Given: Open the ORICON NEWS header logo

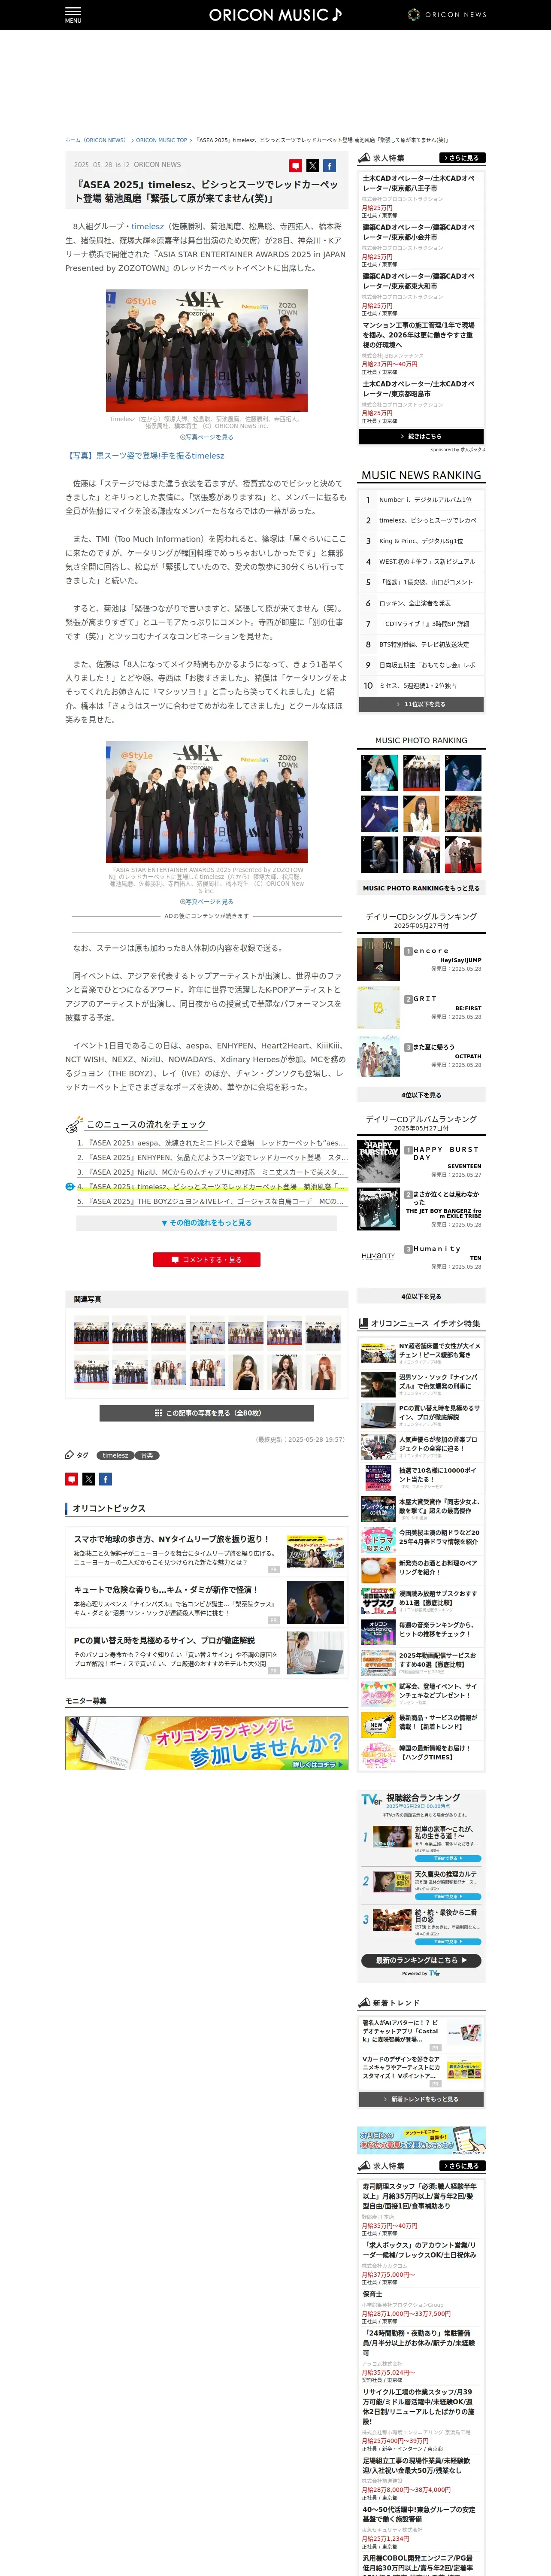Looking at the screenshot, I should pos(447,15).
